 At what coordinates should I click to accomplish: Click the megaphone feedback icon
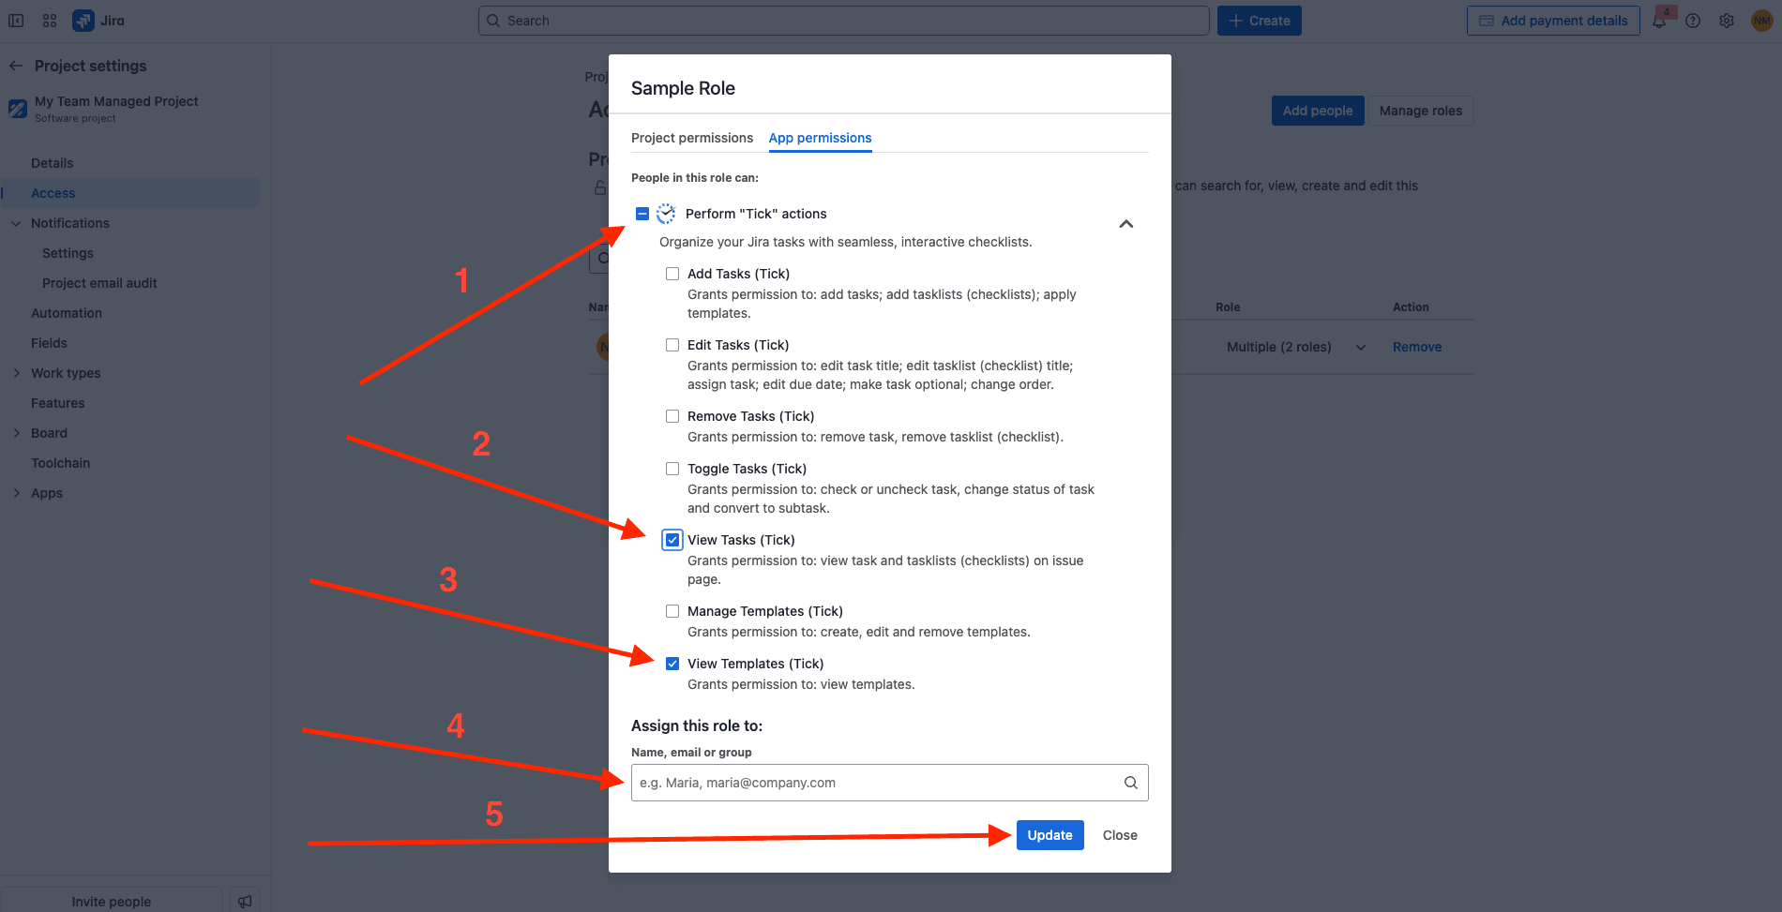click(x=245, y=901)
